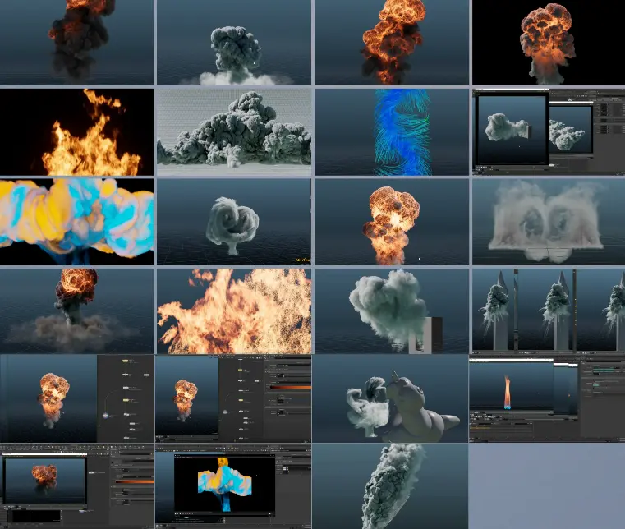Select the two translucent pale smoke volumes thumbnail

tap(549, 222)
